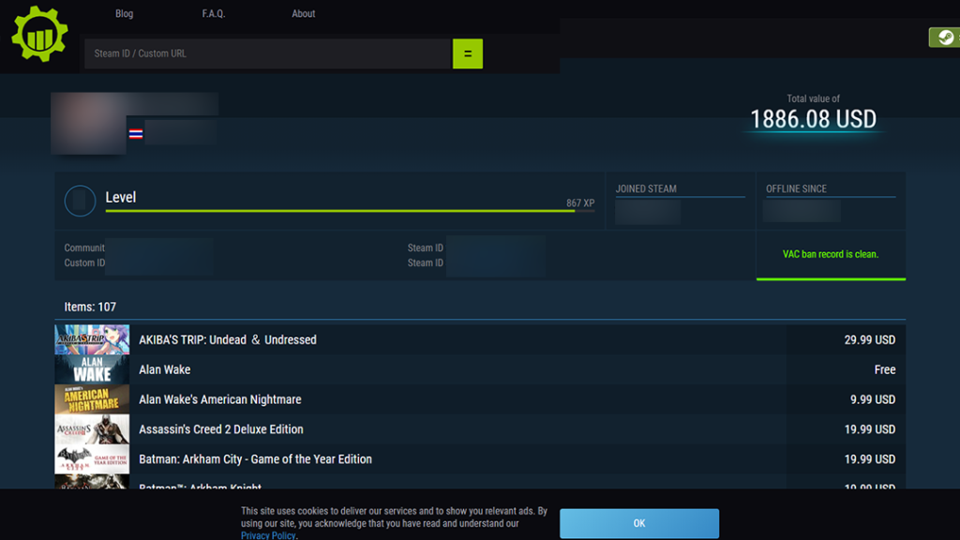Click the Assassin's Creed 2 19.99 USD price

point(869,429)
